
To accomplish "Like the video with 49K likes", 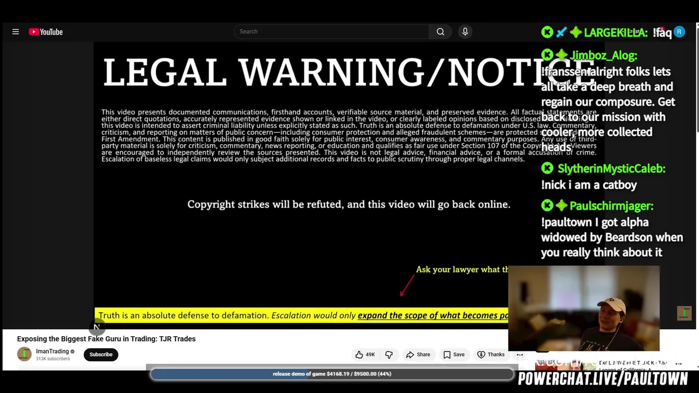I will [365, 355].
